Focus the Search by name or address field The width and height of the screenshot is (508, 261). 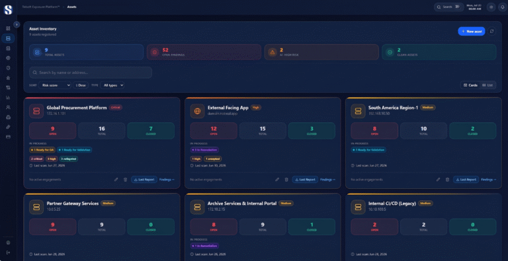91,73
